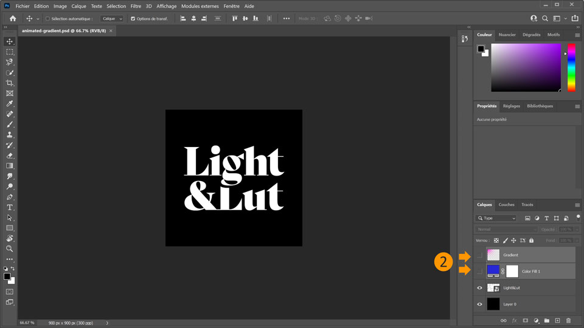Uncheck Options de transf. checkbox

[x=133, y=19]
